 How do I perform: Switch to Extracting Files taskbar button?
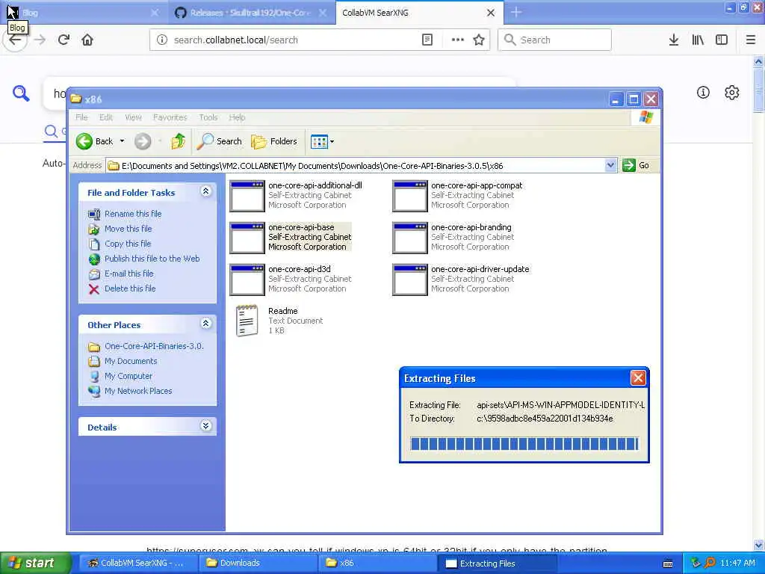click(x=497, y=564)
